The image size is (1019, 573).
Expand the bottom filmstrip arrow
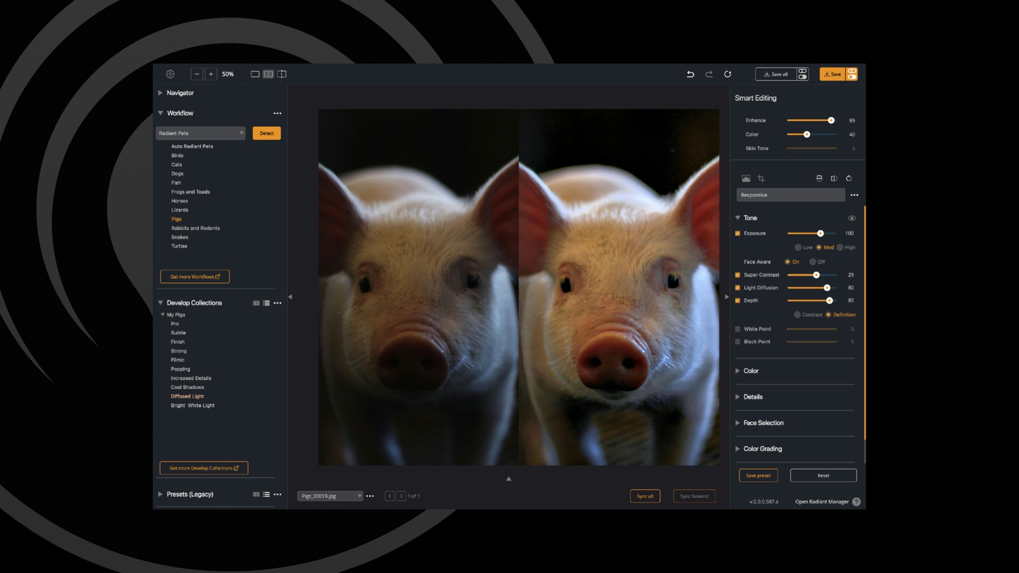point(508,479)
